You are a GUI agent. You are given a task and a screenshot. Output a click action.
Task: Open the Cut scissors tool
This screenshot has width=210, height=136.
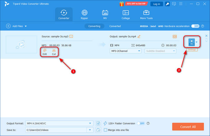pos(54,52)
